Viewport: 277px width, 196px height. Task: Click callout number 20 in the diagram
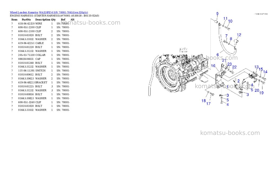[x=257, y=90]
